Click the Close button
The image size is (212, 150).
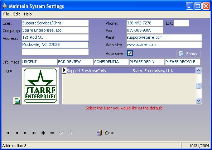106,133
